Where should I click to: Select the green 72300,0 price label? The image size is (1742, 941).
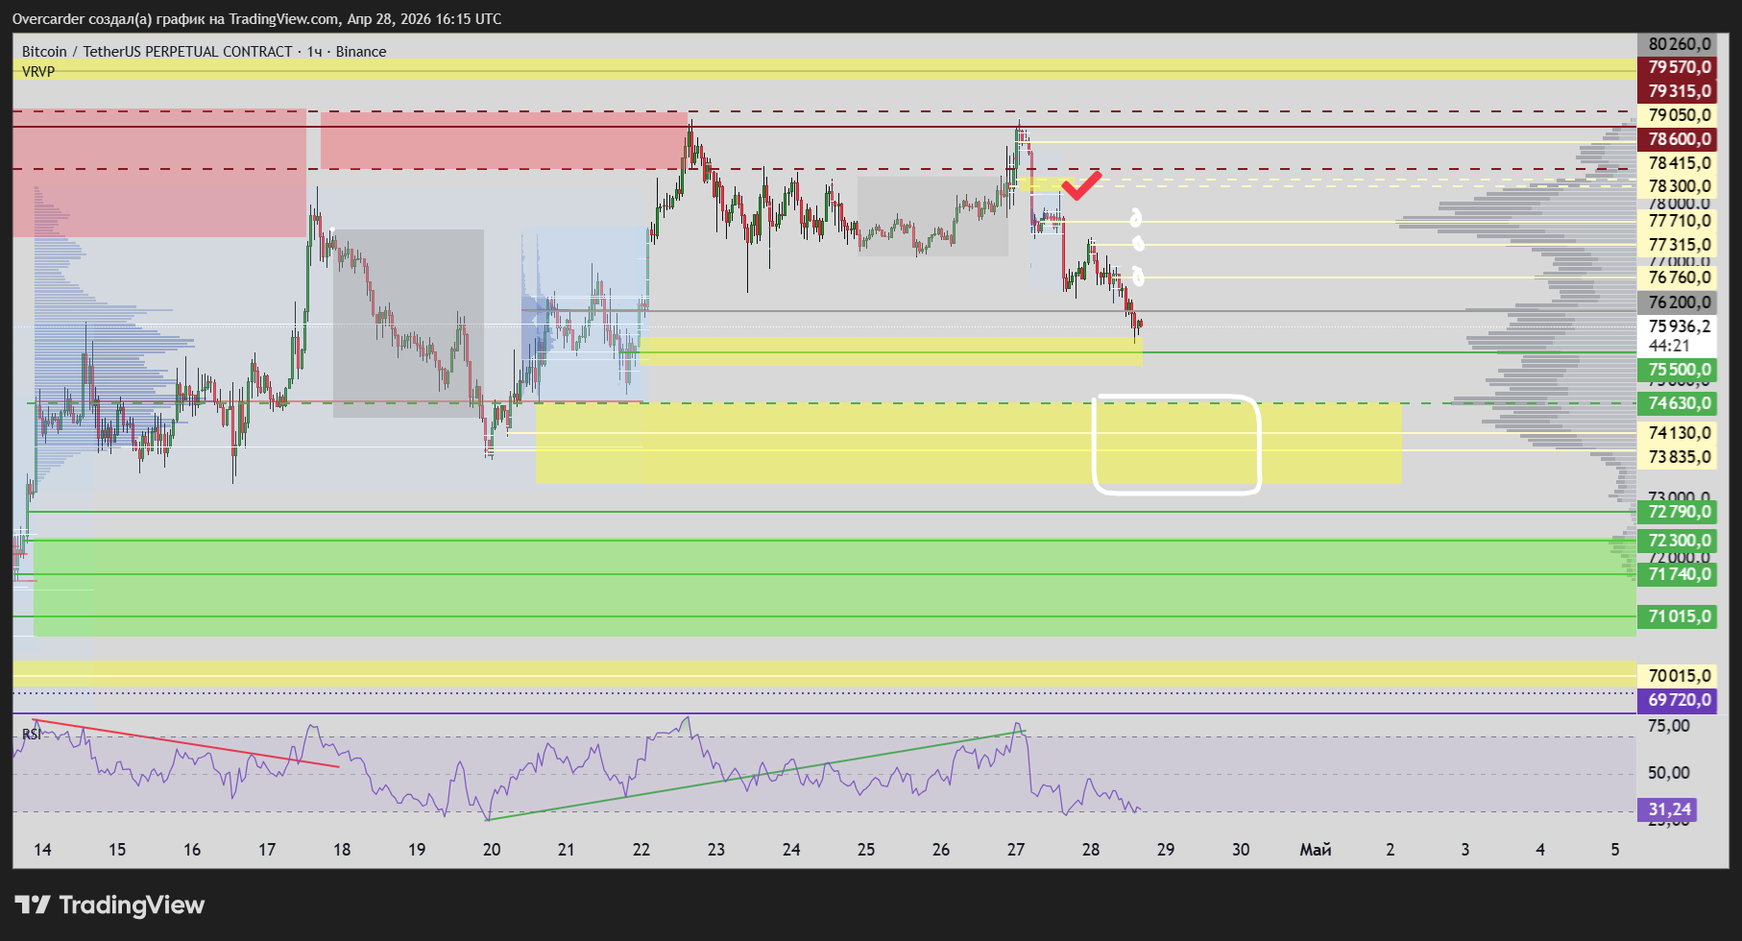tap(1677, 541)
